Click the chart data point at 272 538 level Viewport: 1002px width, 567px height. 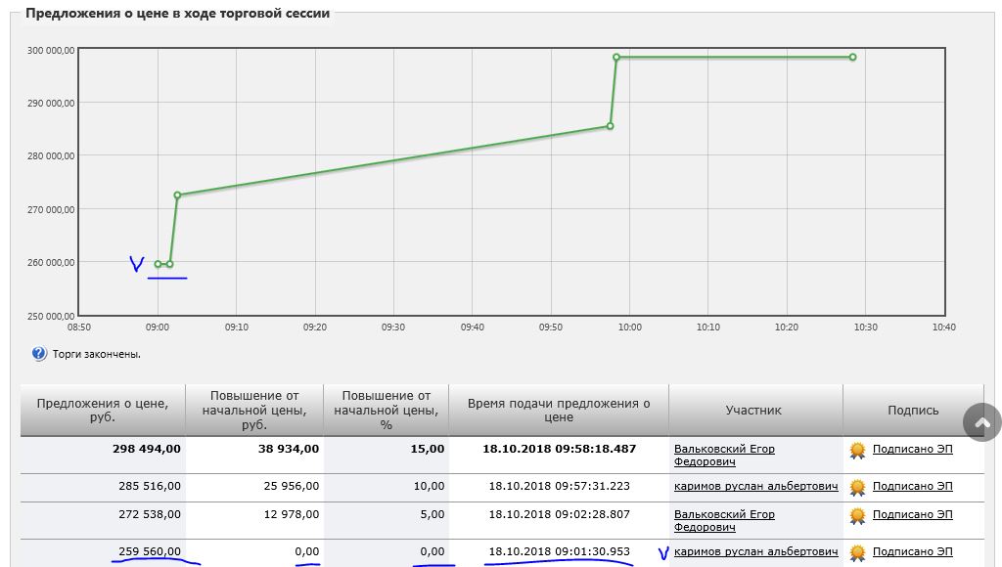(177, 196)
